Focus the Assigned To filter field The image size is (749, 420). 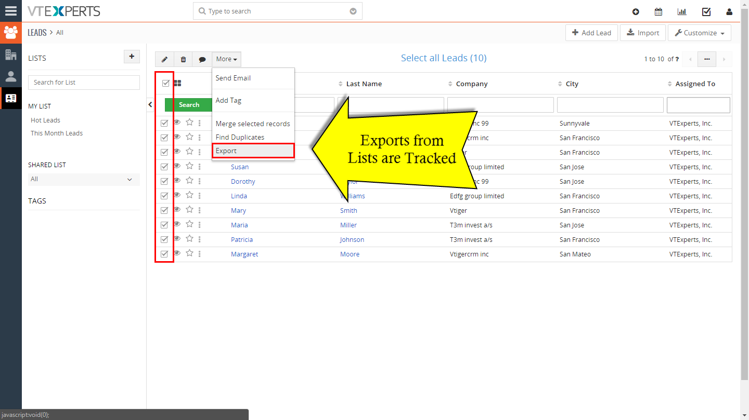click(699, 105)
